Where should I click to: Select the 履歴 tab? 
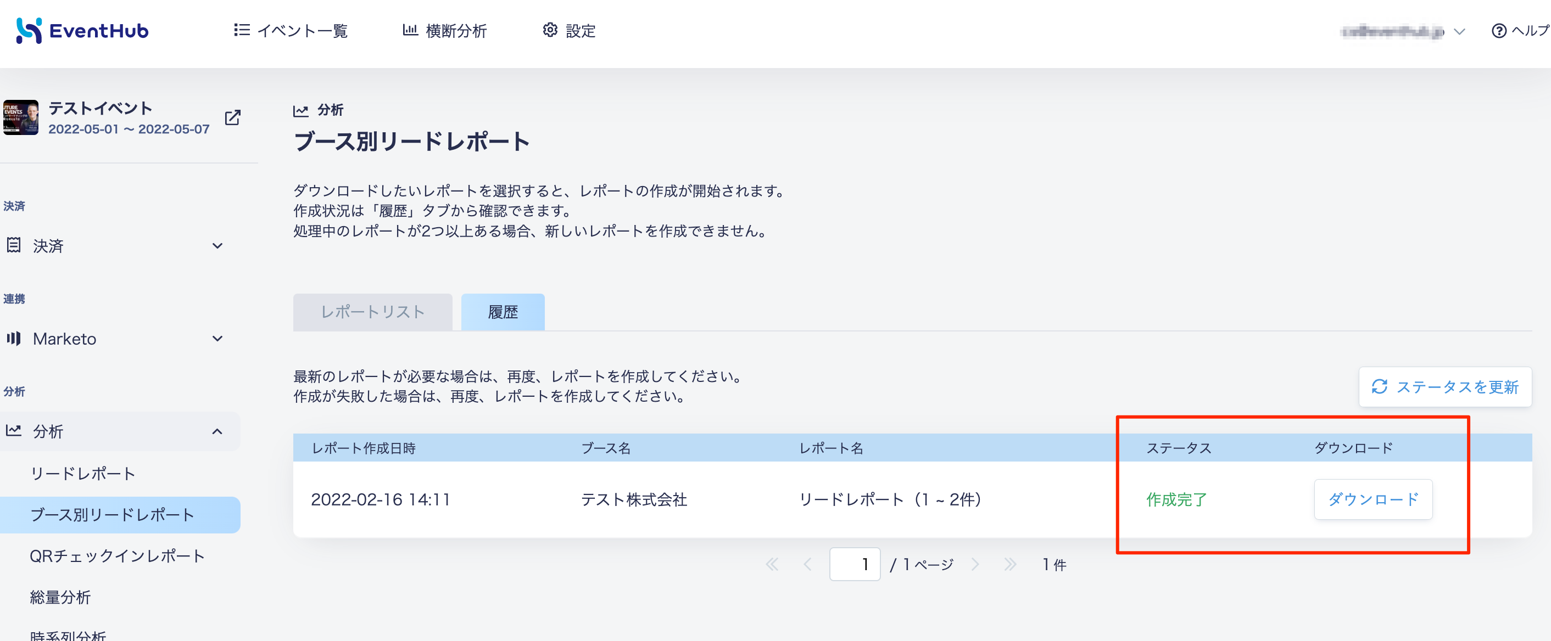503,312
